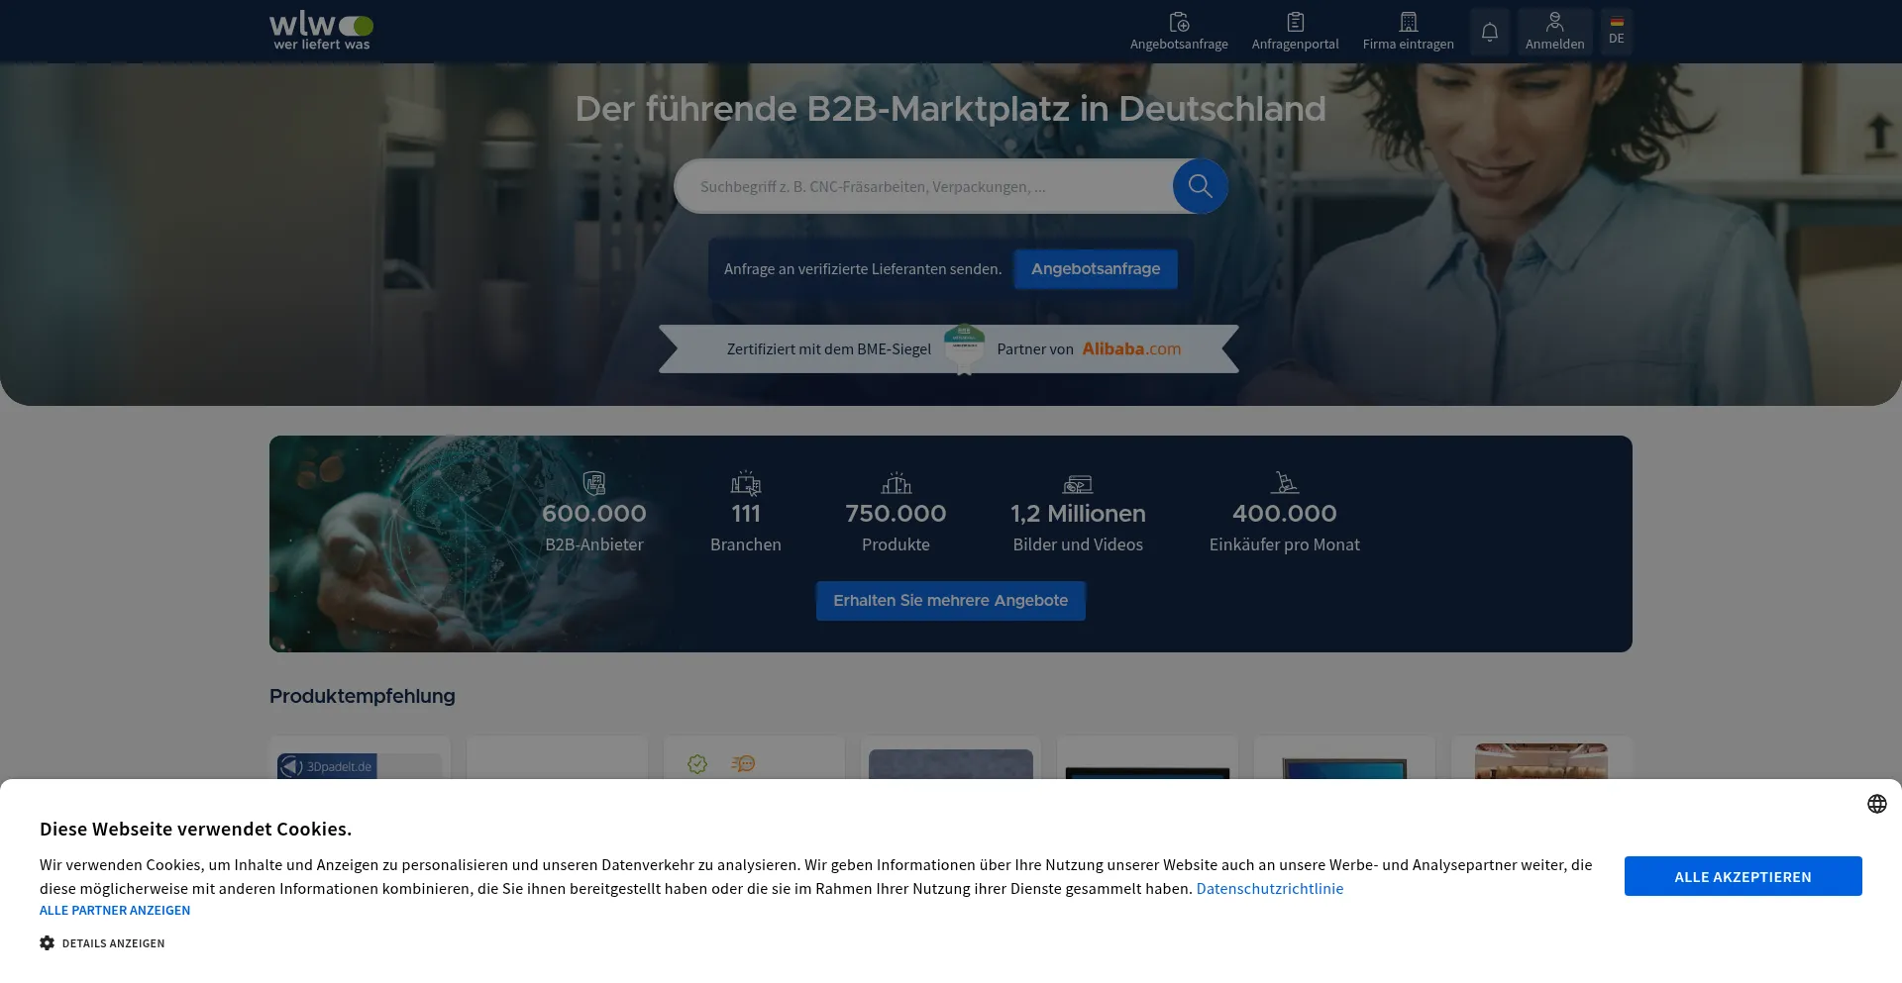Click the globe language icon in cookie banner
The width and height of the screenshot is (1902, 983).
1876,804
